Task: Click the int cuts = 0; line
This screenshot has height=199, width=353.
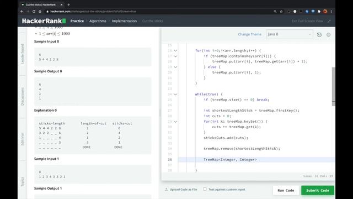Action: tap(217, 116)
